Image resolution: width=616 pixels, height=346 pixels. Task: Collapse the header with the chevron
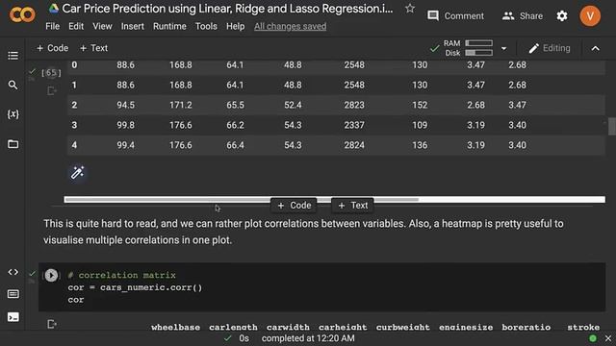coord(595,48)
